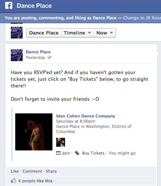161x186 pixels.
Task: Like the Dance Place post
Action: [x=15, y=171]
